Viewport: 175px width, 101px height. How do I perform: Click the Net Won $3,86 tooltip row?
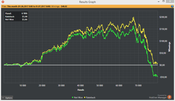click(x=16, y=19)
